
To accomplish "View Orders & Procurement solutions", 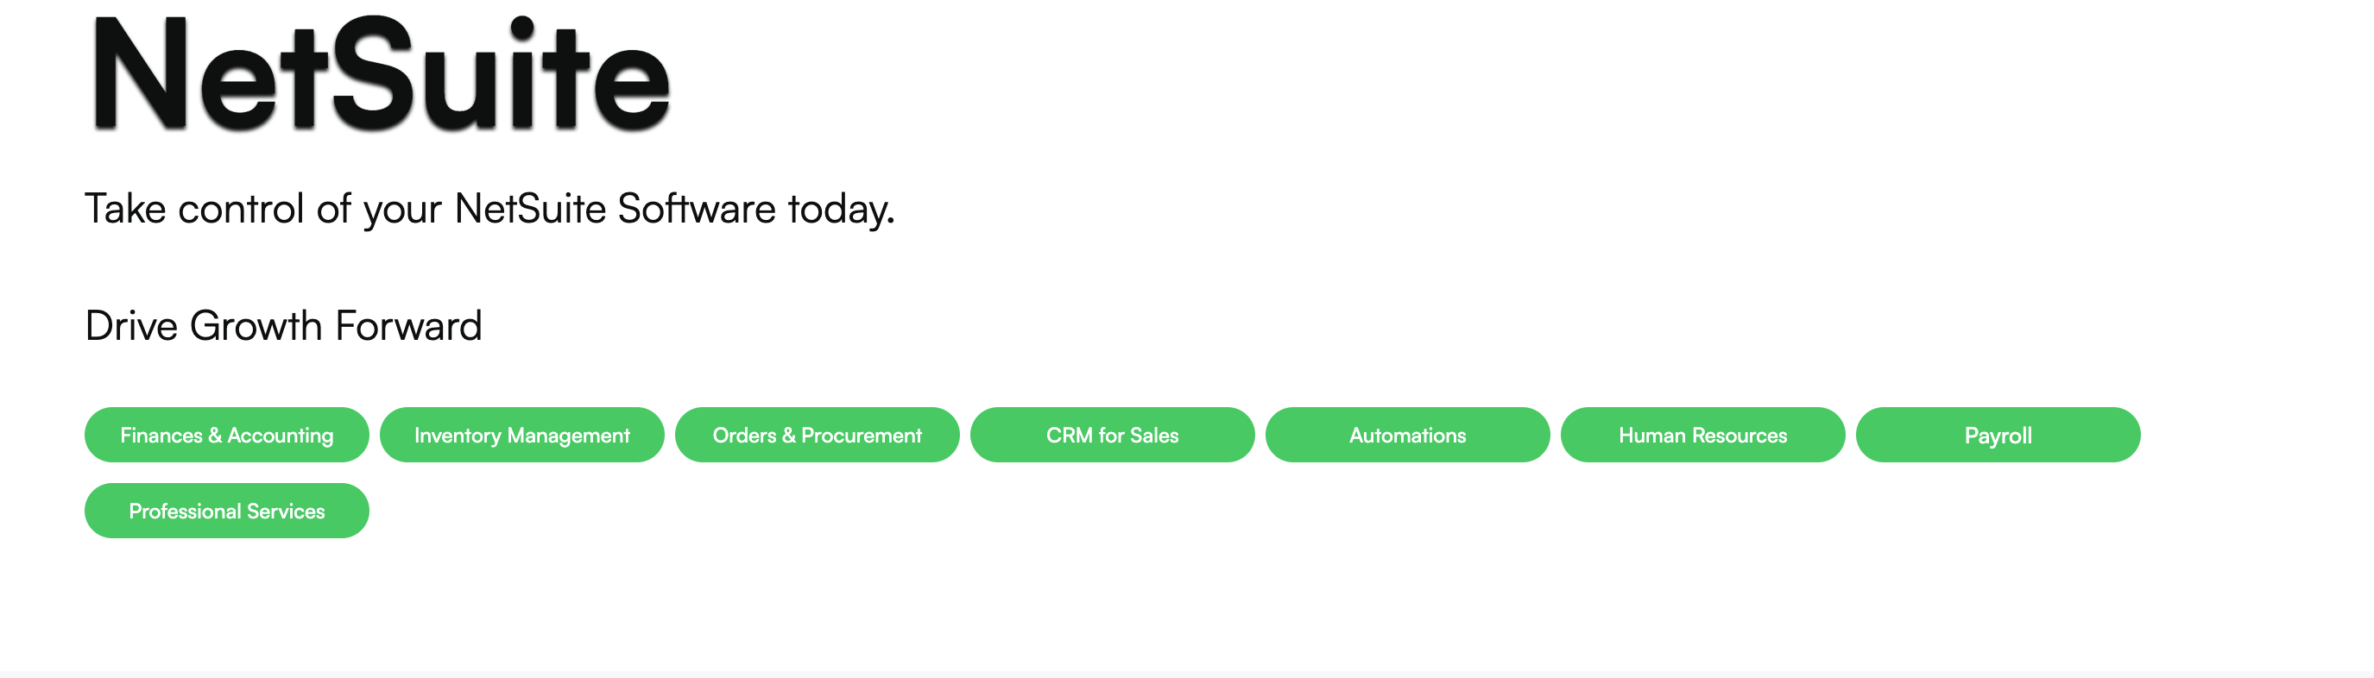I will pos(817,435).
